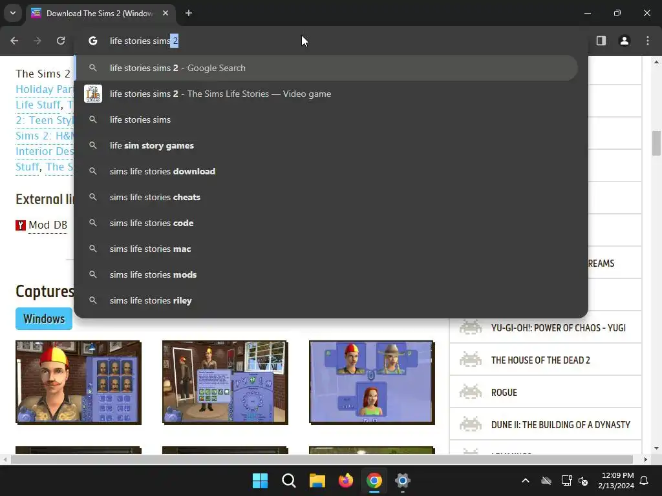Choose suggestion 'life stories sims'
The width and height of the screenshot is (662, 496).
coord(326,119)
